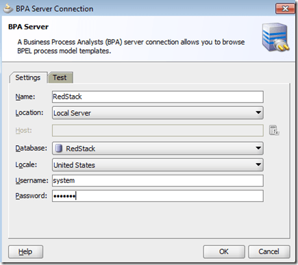Cancel the BPA Server Connection dialog
This screenshot has height=265, width=298.
tap(269, 251)
